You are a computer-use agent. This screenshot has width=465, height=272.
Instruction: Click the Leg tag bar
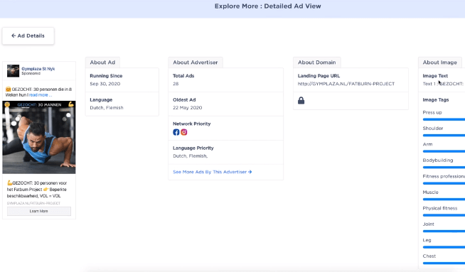click(444, 247)
